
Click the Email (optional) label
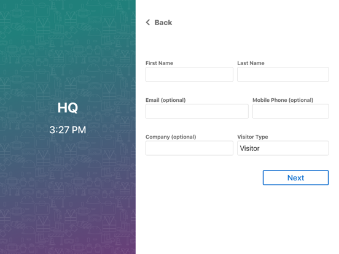[x=166, y=100]
